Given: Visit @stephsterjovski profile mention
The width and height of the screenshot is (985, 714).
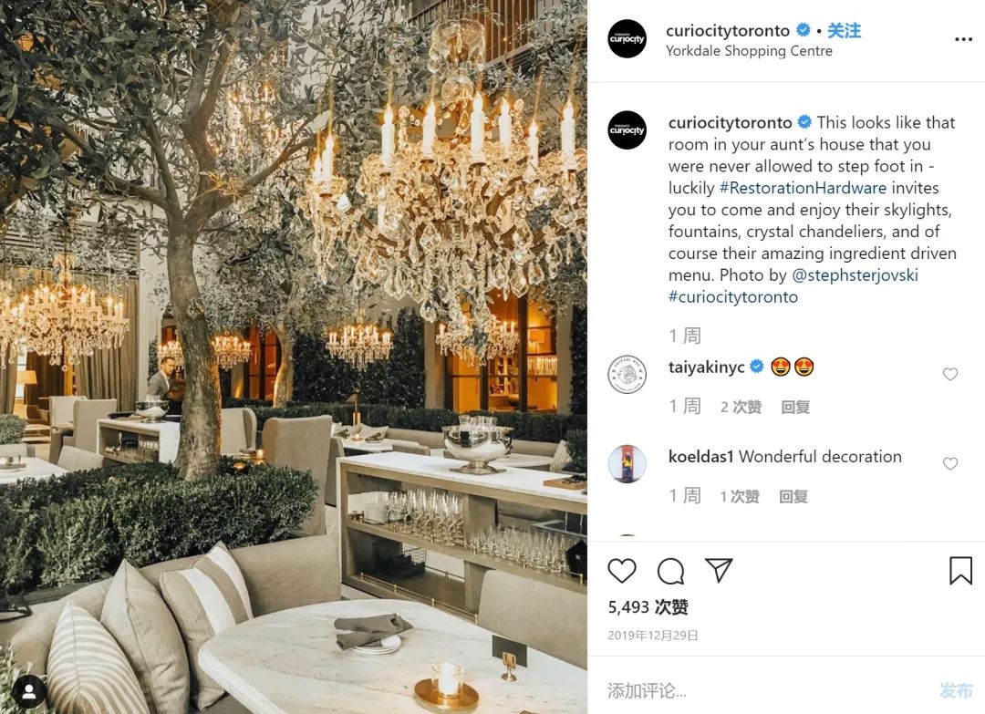Looking at the screenshot, I should point(855,275).
